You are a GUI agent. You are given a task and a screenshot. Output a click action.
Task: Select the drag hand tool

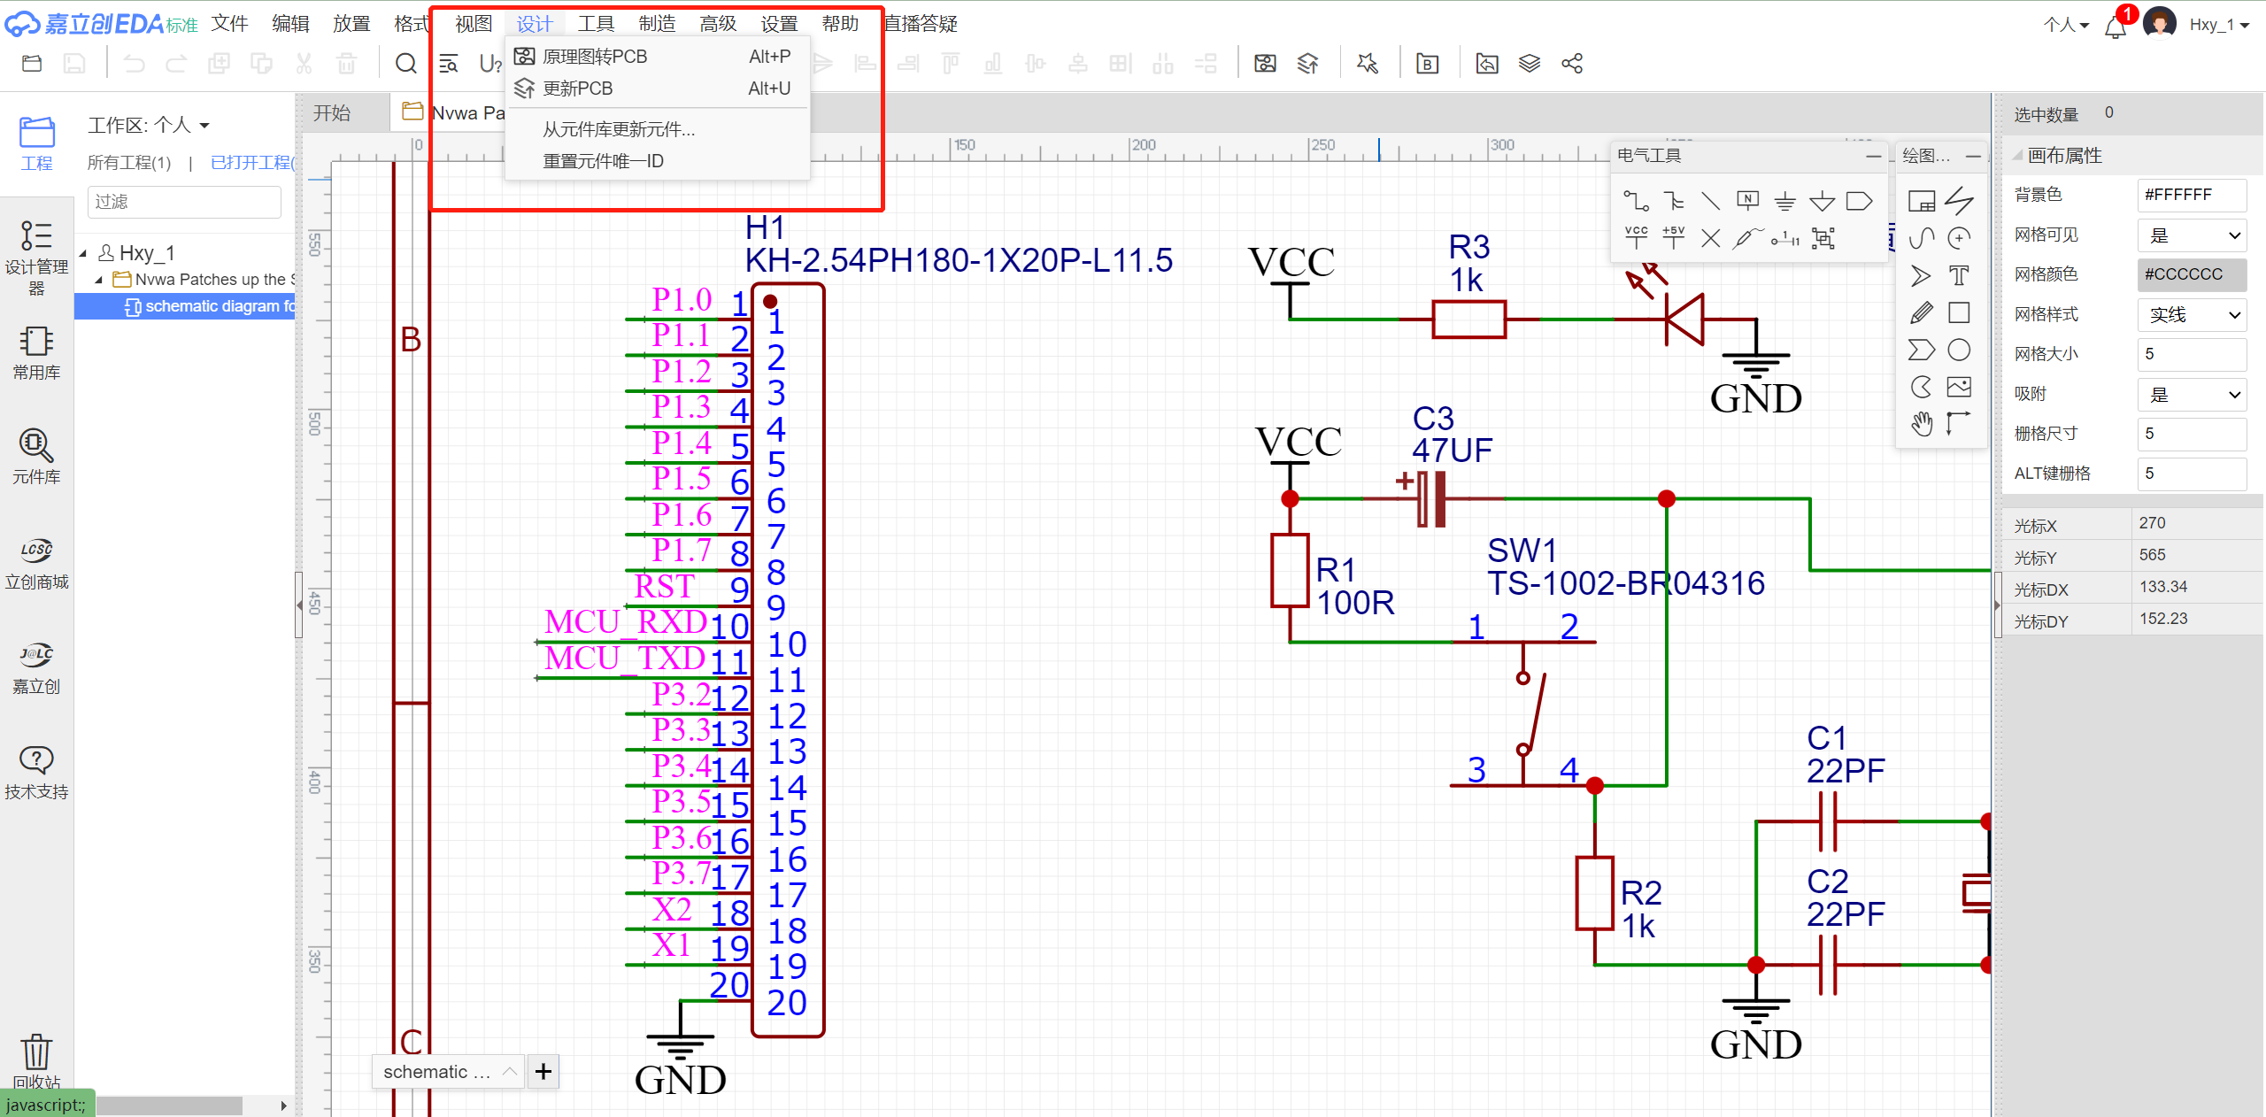pyautogui.click(x=1921, y=425)
